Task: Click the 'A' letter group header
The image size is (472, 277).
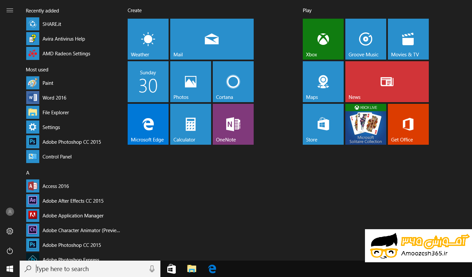Action: coord(28,173)
